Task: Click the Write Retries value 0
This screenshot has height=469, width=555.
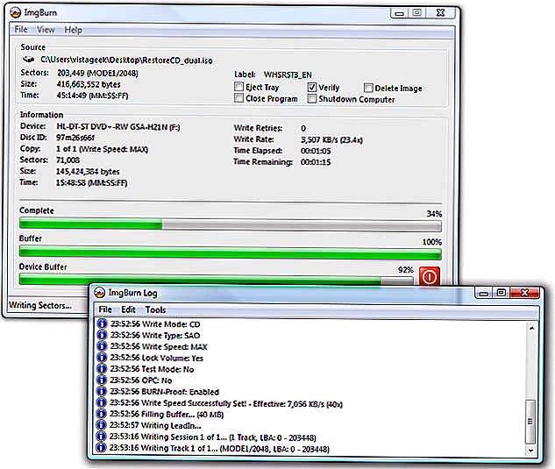Action: pyautogui.click(x=303, y=128)
